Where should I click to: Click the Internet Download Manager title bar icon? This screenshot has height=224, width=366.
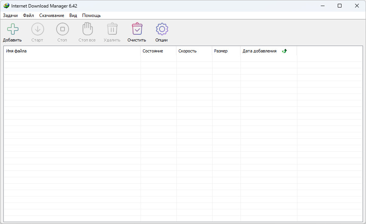(6, 6)
